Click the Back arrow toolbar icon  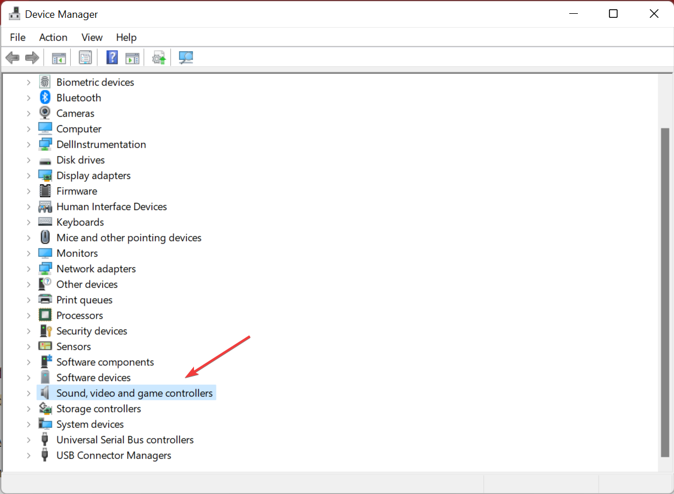click(13, 58)
